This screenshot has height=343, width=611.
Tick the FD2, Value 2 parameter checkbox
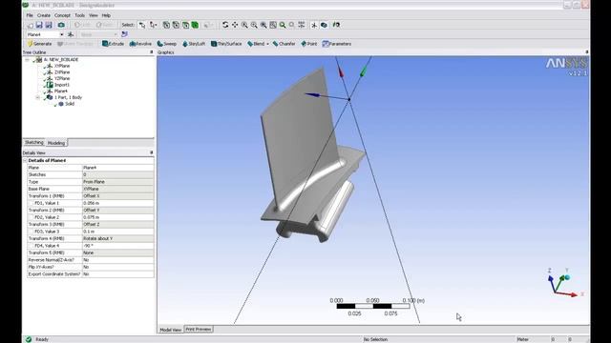click(x=32, y=217)
